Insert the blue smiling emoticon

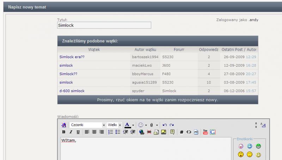(250, 146)
